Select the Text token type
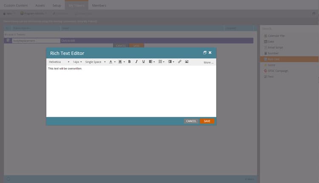This screenshot has height=183, width=319. (271, 77)
